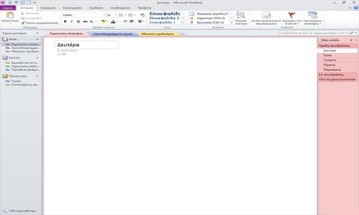Open the Χρονοδιαγράμματα έργου section tab
This screenshot has height=215, width=359.
click(113, 34)
